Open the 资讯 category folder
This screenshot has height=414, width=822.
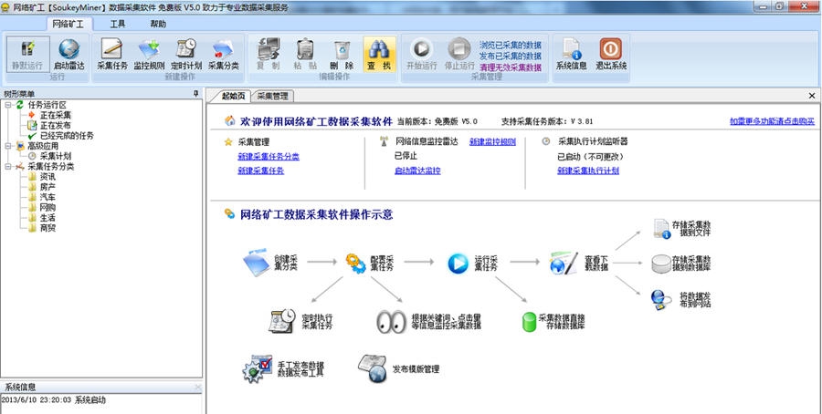[x=47, y=177]
